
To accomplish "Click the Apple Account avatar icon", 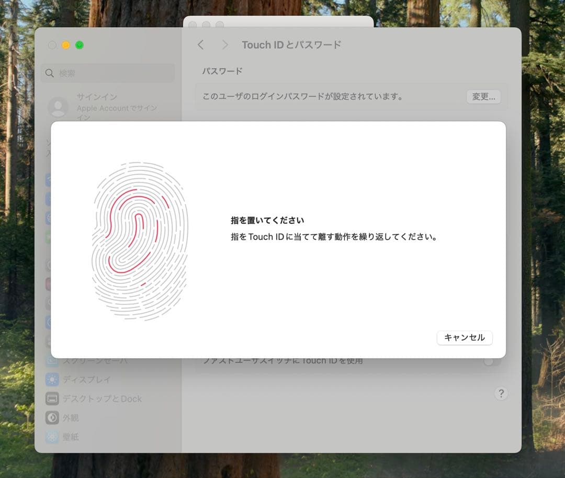I will click(59, 108).
